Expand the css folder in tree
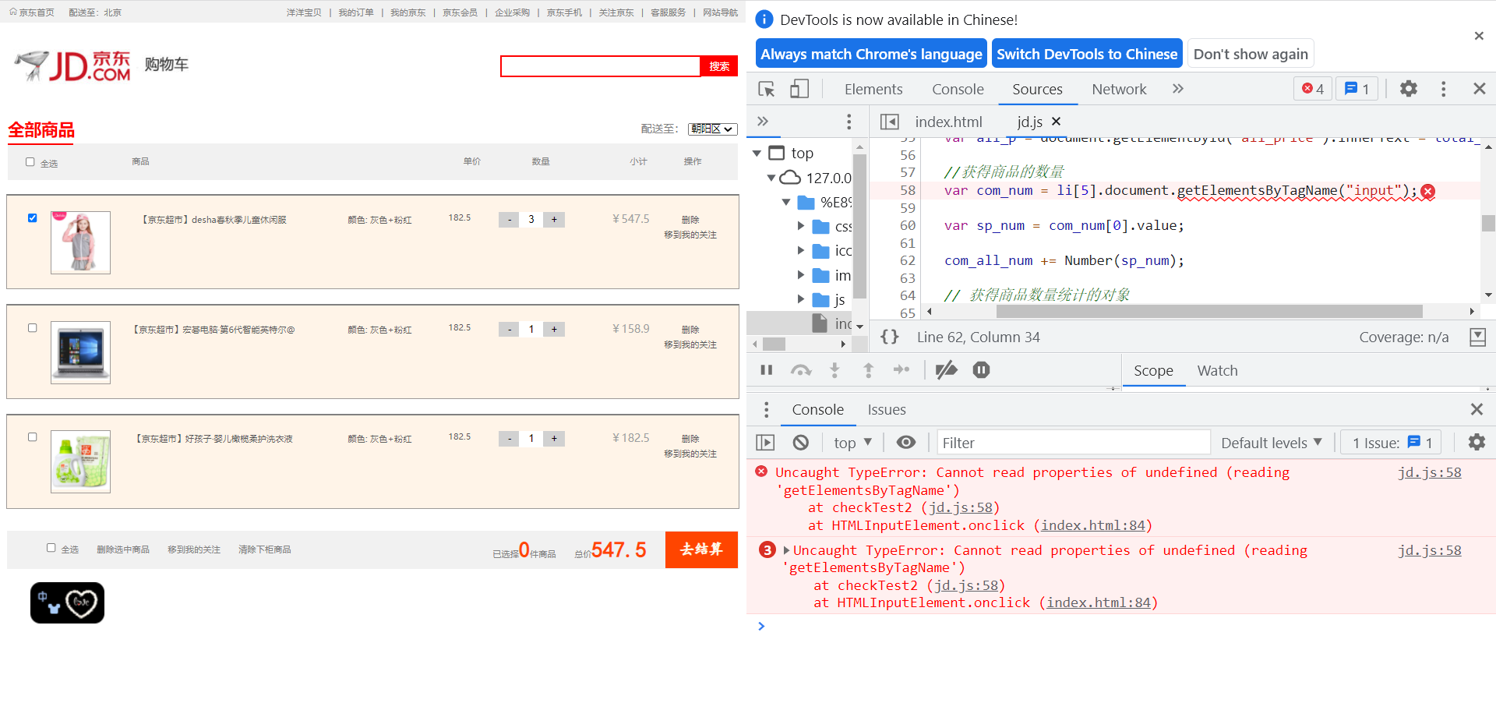 800,226
